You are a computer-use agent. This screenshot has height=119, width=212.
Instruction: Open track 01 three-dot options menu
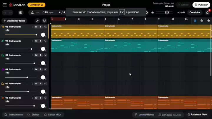click(x=32, y=27)
